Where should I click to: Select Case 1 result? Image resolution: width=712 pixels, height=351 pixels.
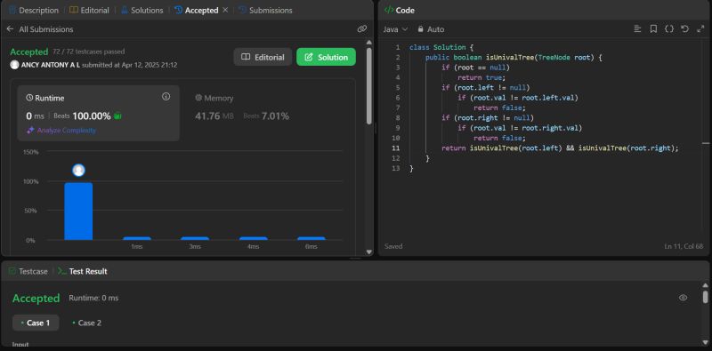(36, 323)
